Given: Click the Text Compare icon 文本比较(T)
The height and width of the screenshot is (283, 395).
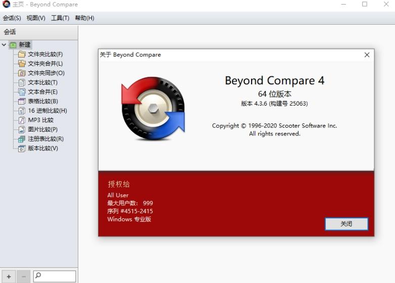Looking at the screenshot, I should [x=22, y=82].
